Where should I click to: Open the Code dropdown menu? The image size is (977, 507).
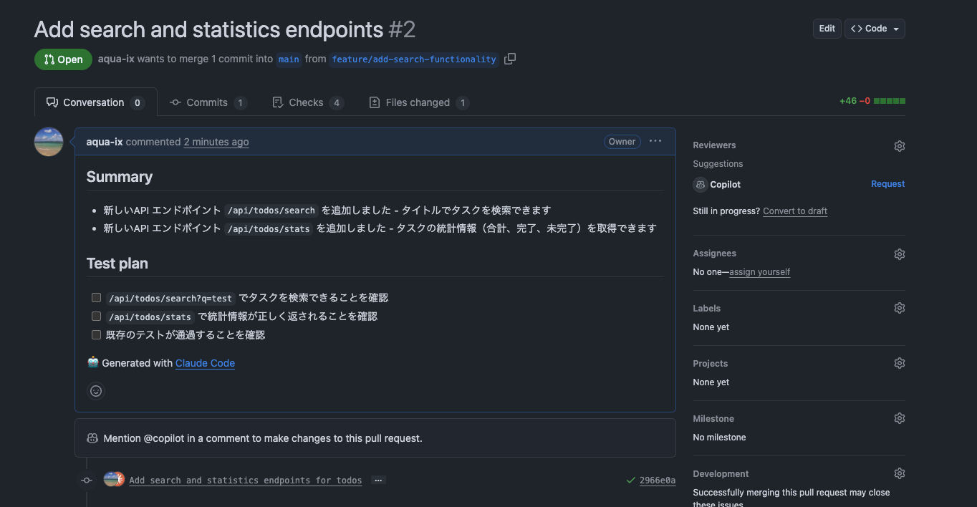(x=875, y=29)
